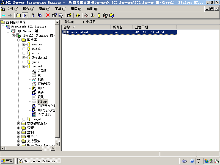
Task: Click the Back arrow toolbar icon
Action: pyautogui.click(x=4, y=15)
